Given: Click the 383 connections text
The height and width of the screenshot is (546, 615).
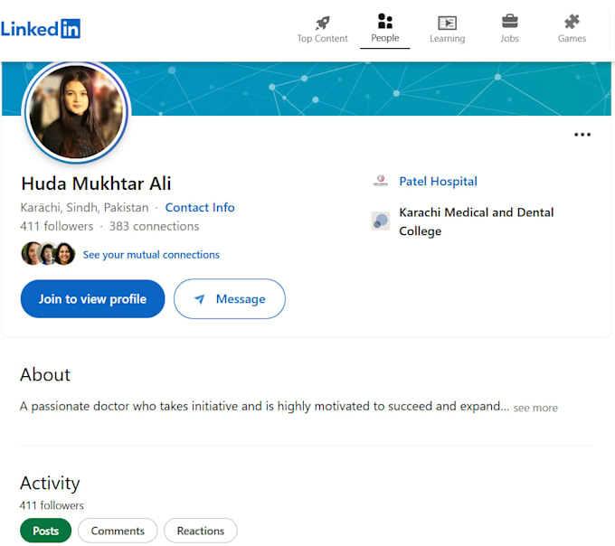Looking at the screenshot, I should coord(154,226).
